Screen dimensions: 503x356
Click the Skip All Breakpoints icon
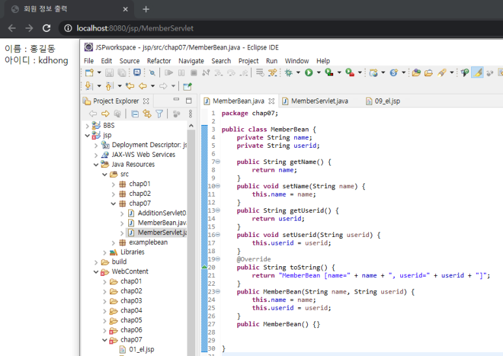(x=152, y=73)
